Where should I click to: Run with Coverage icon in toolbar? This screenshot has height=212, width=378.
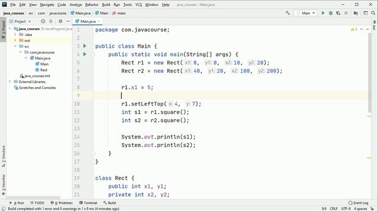click(x=338, y=13)
